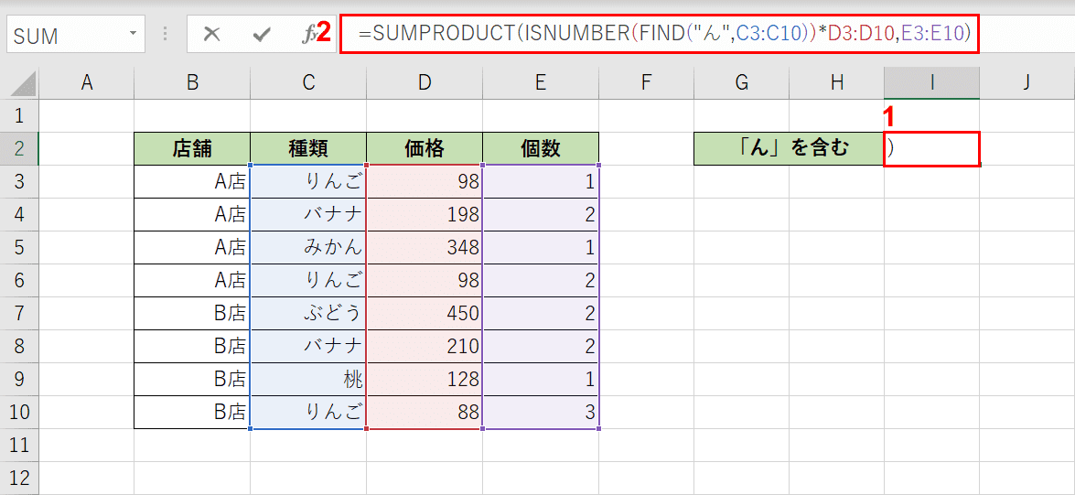Select the price cell 348
Viewport: 1075px width, 495px height.
tap(425, 247)
